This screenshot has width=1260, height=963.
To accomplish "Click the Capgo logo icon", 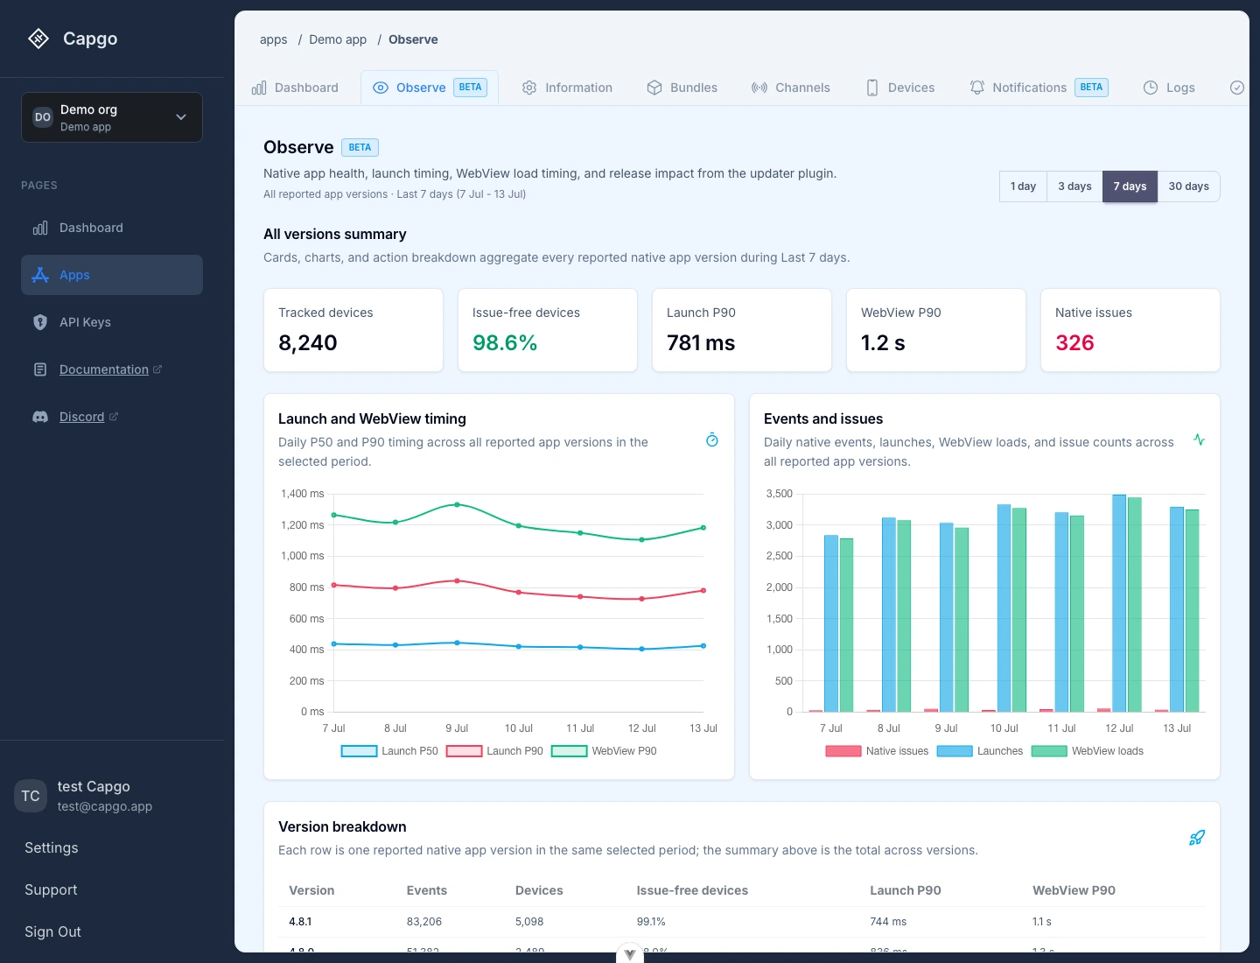I will [38, 39].
